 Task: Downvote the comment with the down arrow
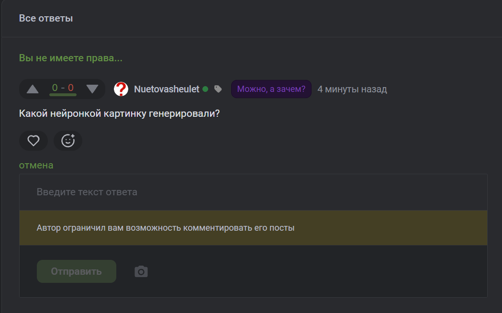[x=92, y=89]
